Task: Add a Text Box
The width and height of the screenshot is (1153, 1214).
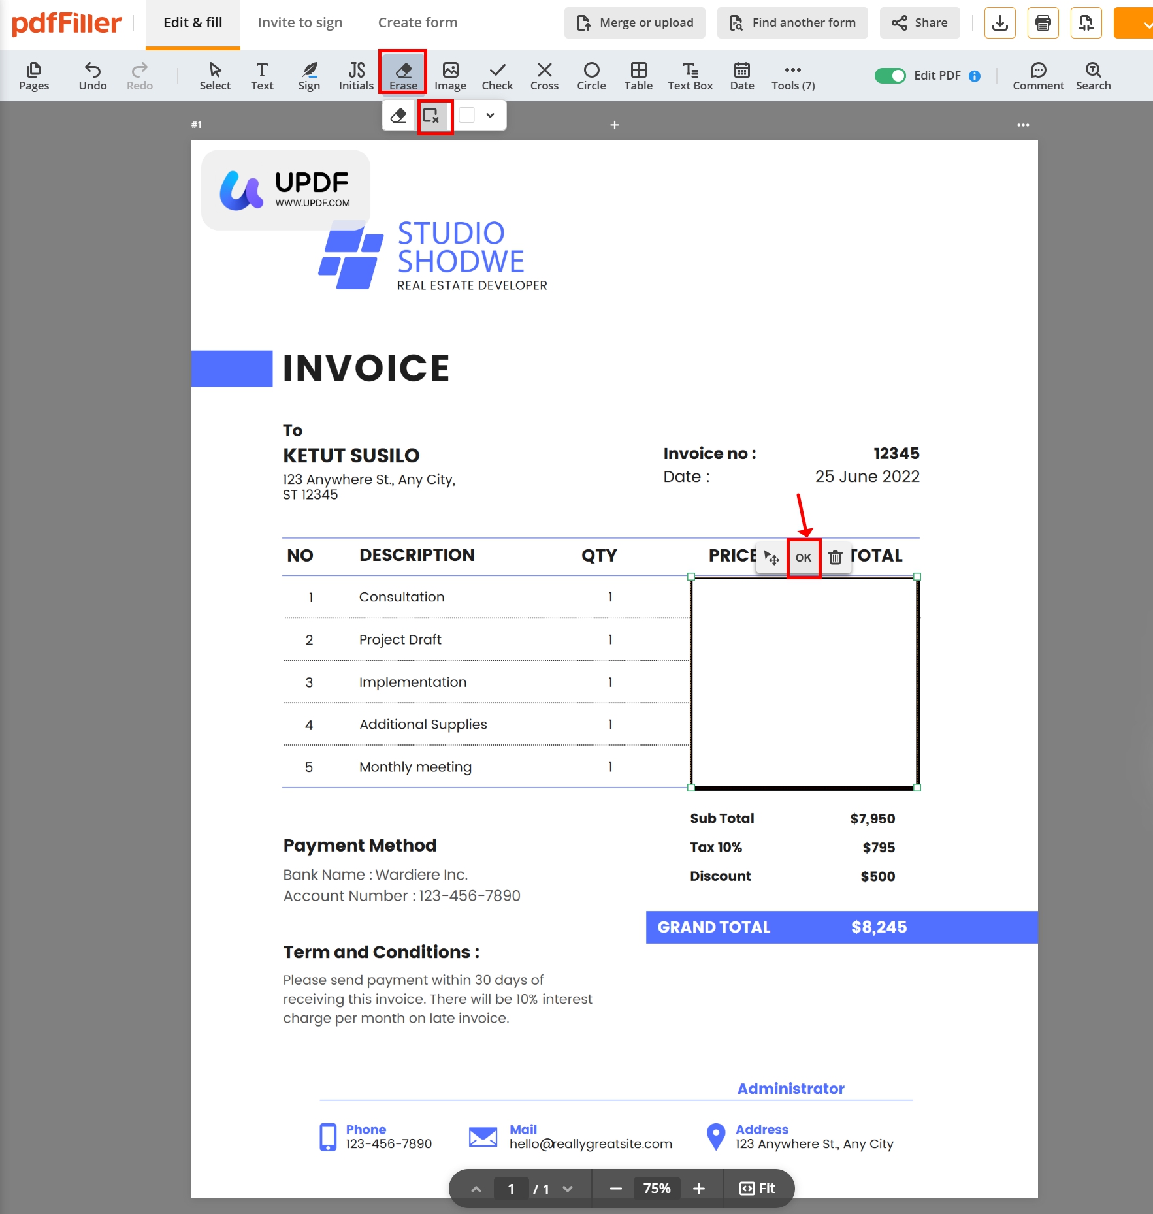Action: pos(690,76)
